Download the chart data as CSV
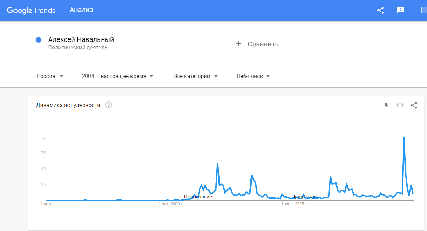Viewport: 427px width, 231px height. pyautogui.click(x=386, y=105)
